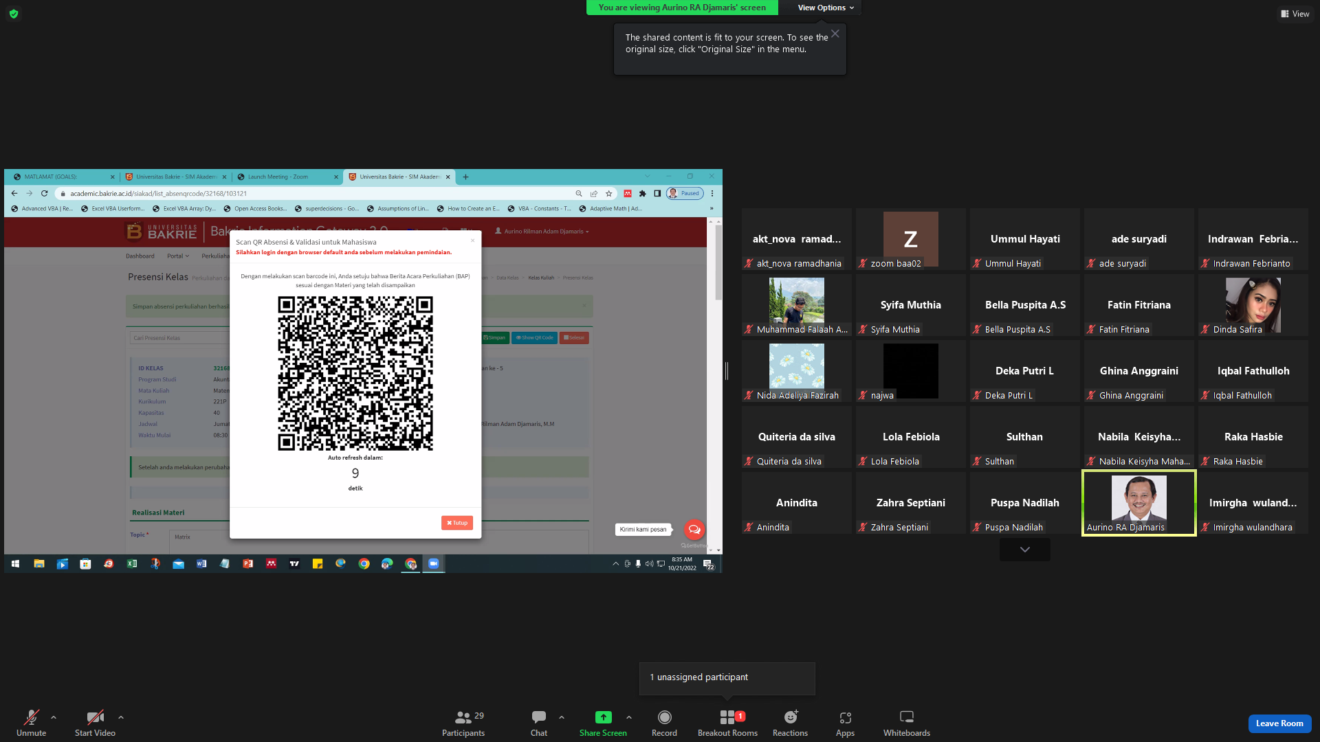The width and height of the screenshot is (1320, 742).
Task: Click the Chrome menu three-dot icon in shared browser
Action: click(712, 194)
